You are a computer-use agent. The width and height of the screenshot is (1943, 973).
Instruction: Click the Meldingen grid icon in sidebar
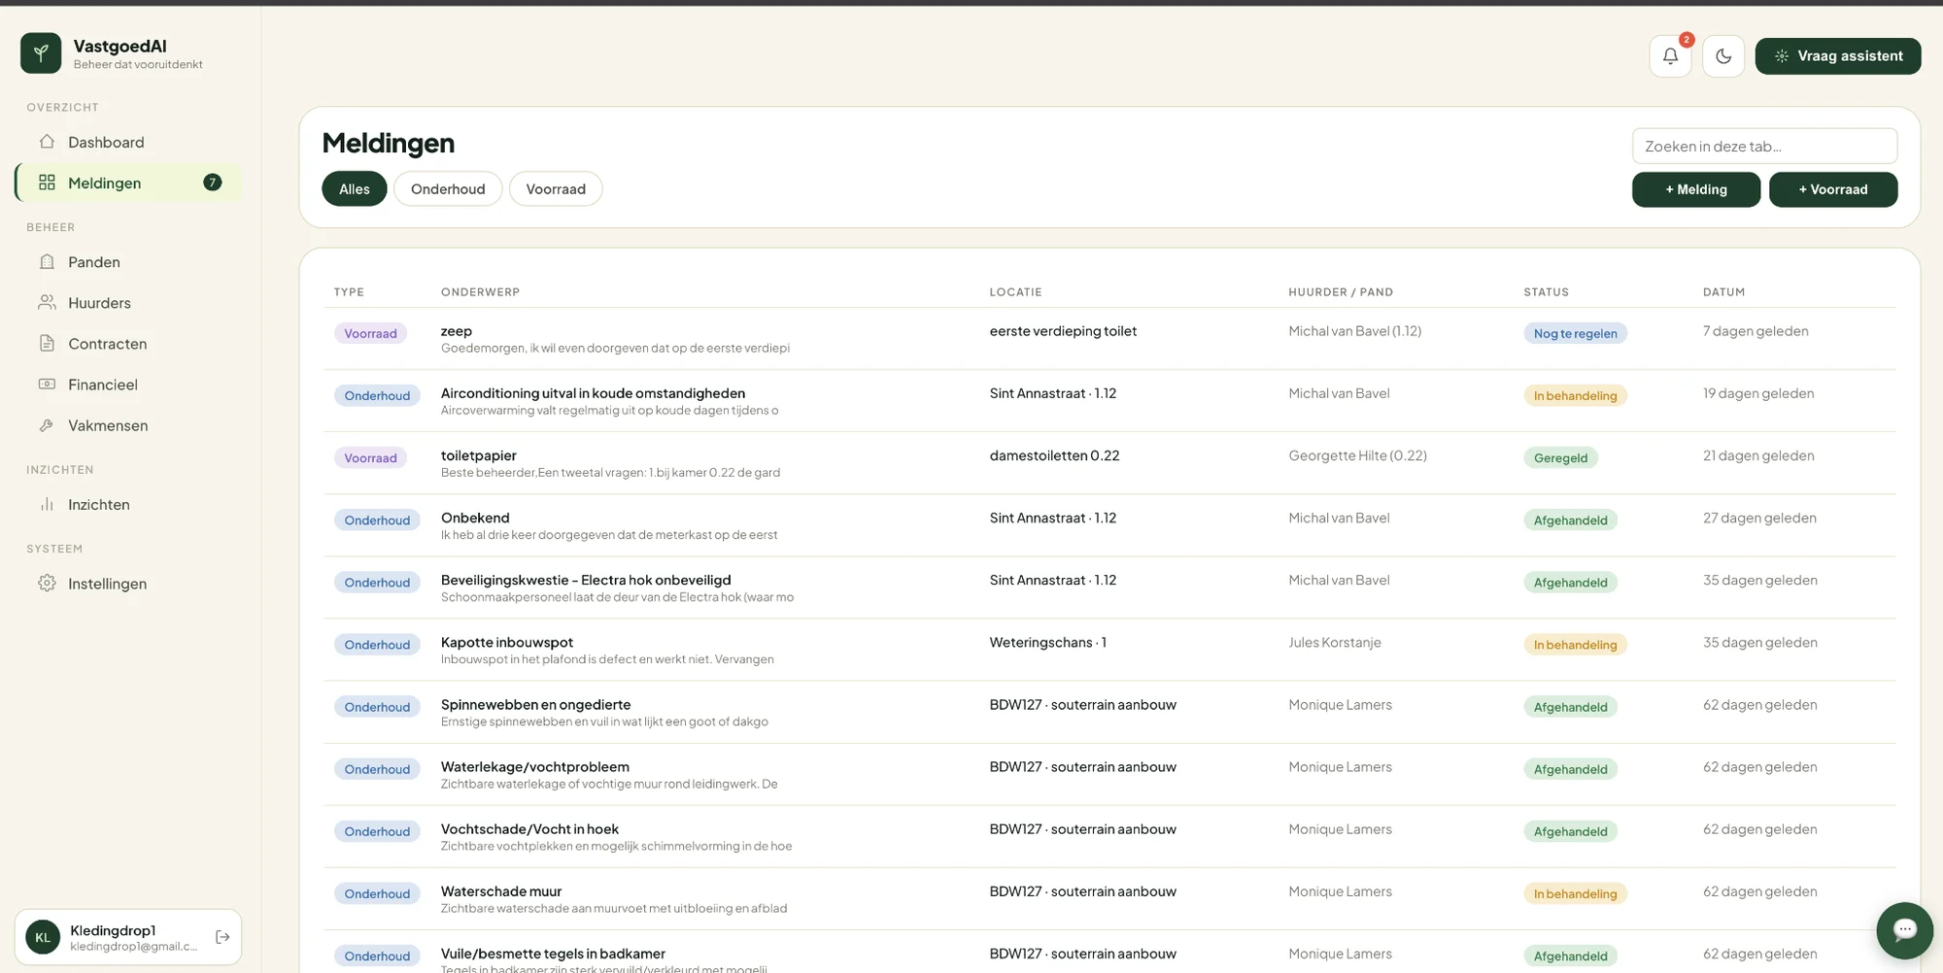pyautogui.click(x=47, y=183)
